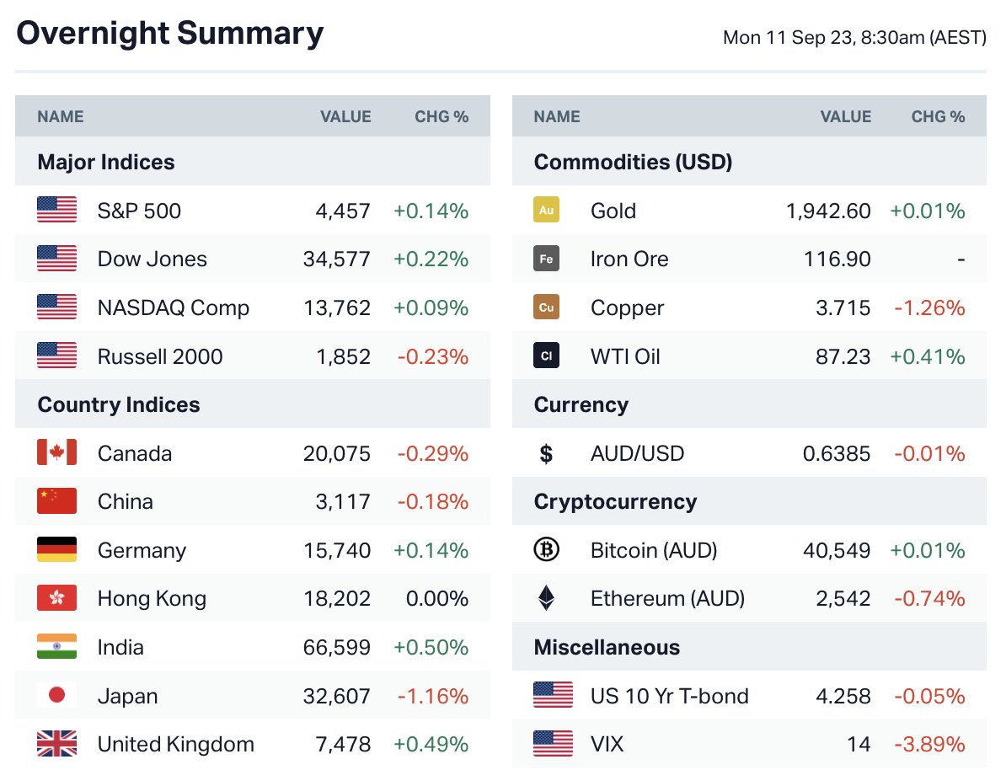This screenshot has height=770, width=1006.
Task: Click the Iron Ore Fe icon
Action: pyautogui.click(x=546, y=259)
